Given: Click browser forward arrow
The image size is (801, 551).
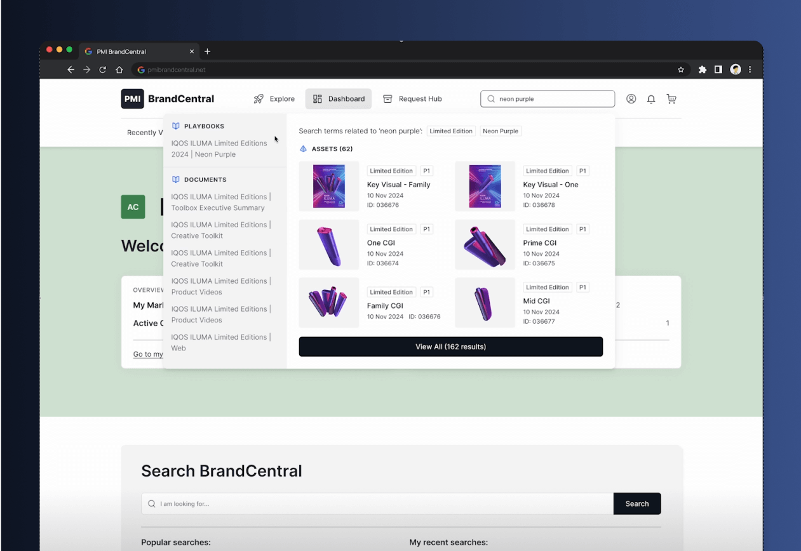Looking at the screenshot, I should pyautogui.click(x=87, y=70).
